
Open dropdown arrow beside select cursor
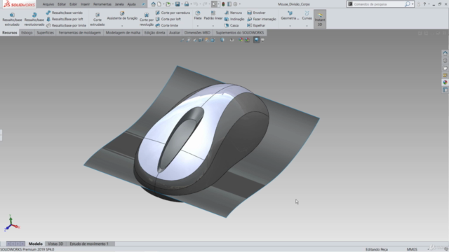(218, 4)
